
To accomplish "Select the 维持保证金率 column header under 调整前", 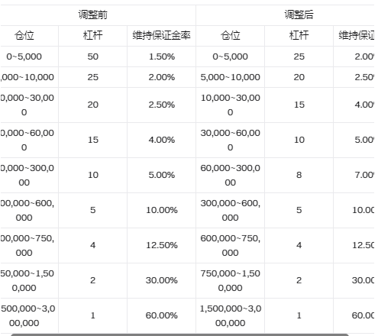I will click(x=161, y=36).
